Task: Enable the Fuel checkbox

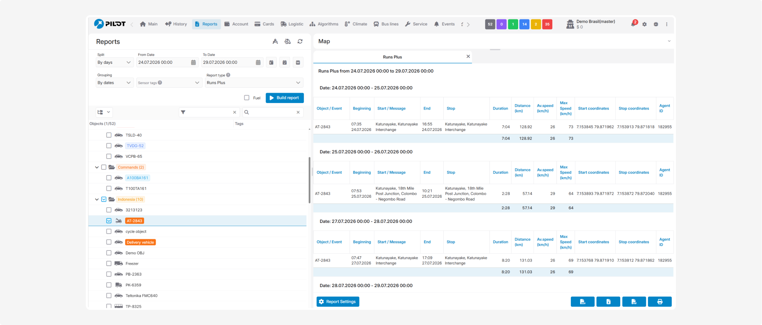Action: click(247, 98)
